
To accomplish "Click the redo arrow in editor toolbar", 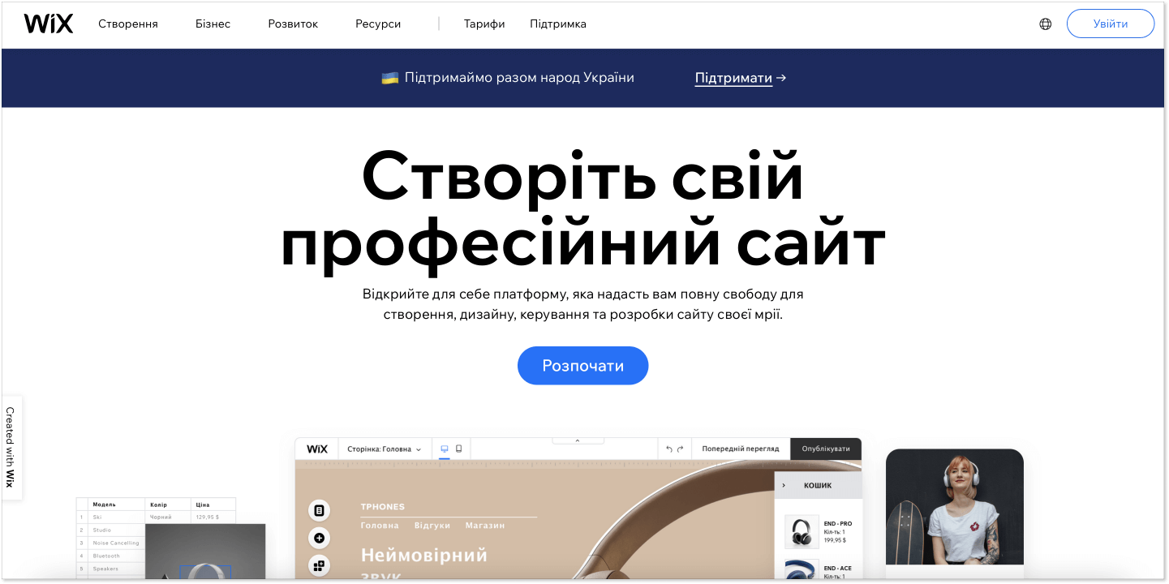I will 681,449.
